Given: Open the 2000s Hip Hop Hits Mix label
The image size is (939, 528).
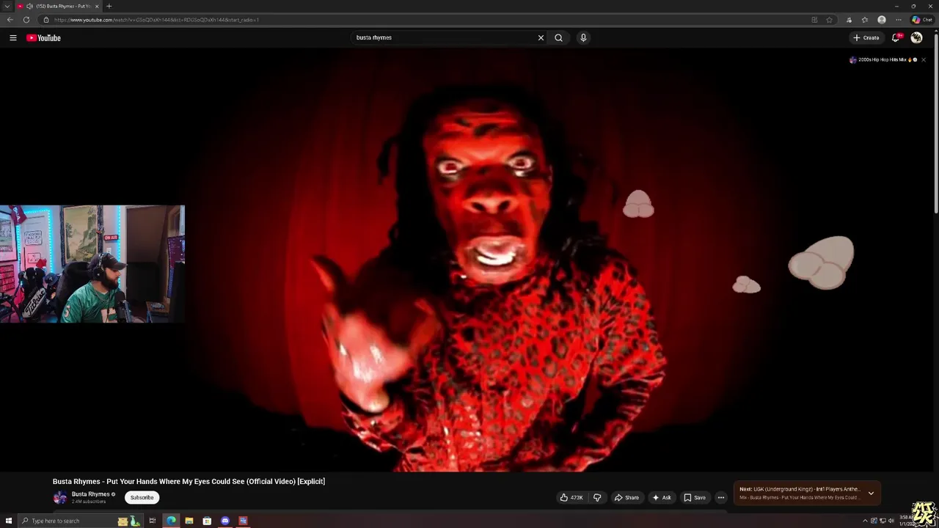Looking at the screenshot, I should click(x=883, y=59).
